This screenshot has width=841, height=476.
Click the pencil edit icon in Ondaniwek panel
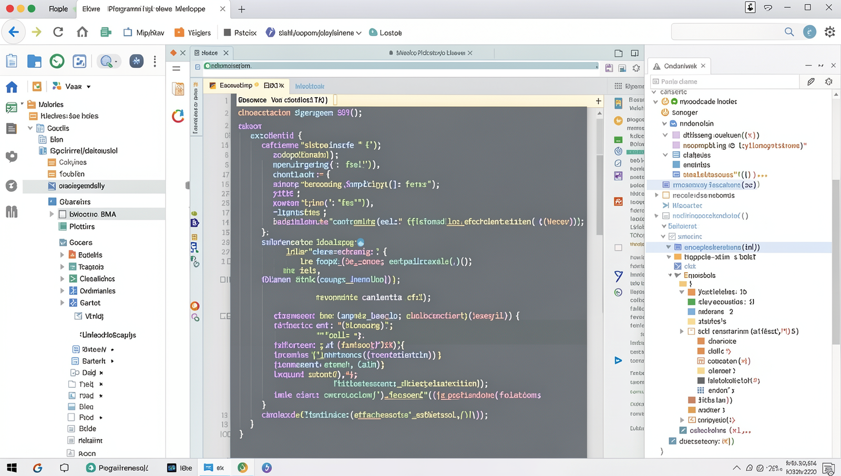coord(811,81)
